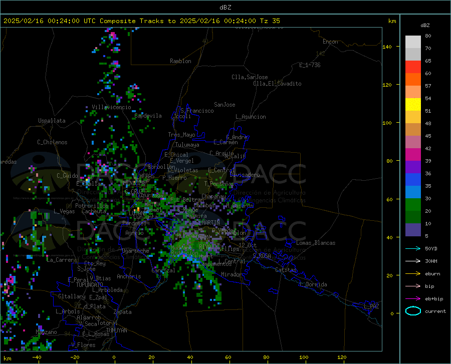The height and width of the screenshot is (364, 451).
Task: Click the Clla.El_Cavadito place label
Action: click(277, 84)
